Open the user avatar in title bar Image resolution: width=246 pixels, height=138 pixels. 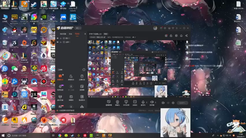[x=155, y=28]
